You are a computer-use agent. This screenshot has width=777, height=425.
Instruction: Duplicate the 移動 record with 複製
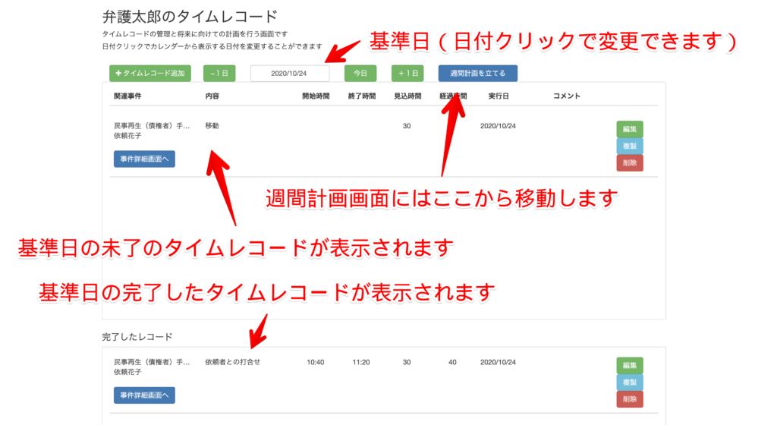click(x=629, y=146)
